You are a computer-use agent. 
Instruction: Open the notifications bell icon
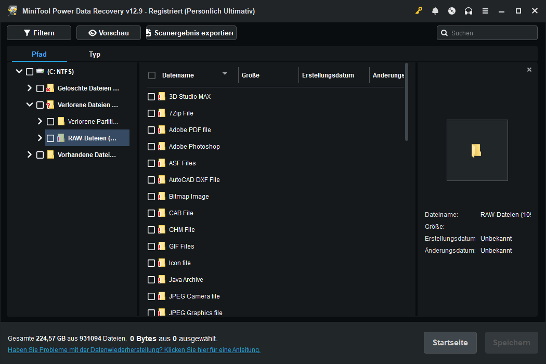435,11
